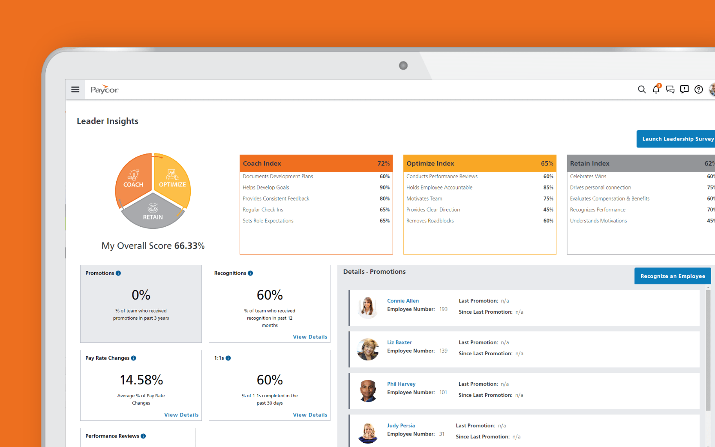Click Judy Persia's profile photo
Image resolution: width=715 pixels, height=447 pixels.
(368, 432)
